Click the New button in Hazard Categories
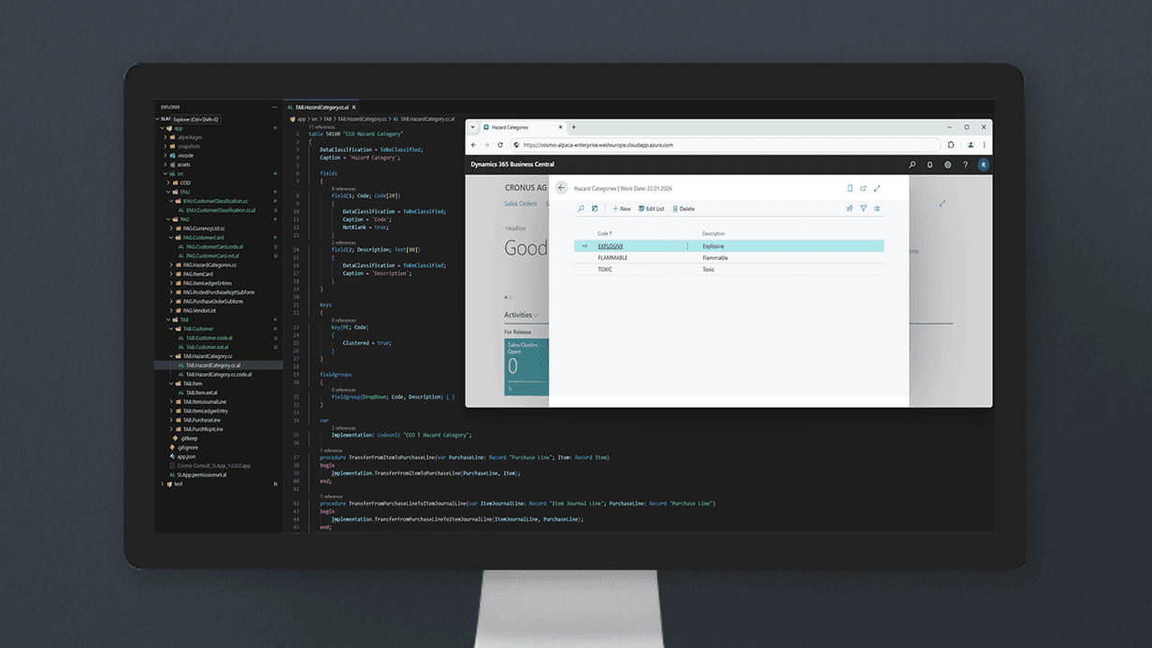 [x=622, y=209]
